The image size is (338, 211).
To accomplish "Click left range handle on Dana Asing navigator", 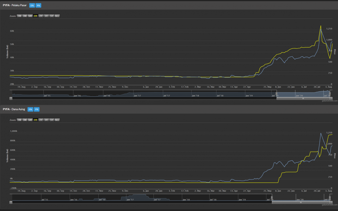I will click(x=272, y=198).
